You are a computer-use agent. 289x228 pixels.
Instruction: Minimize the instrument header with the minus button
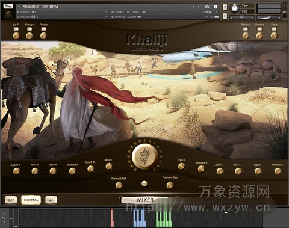coord(285,8)
